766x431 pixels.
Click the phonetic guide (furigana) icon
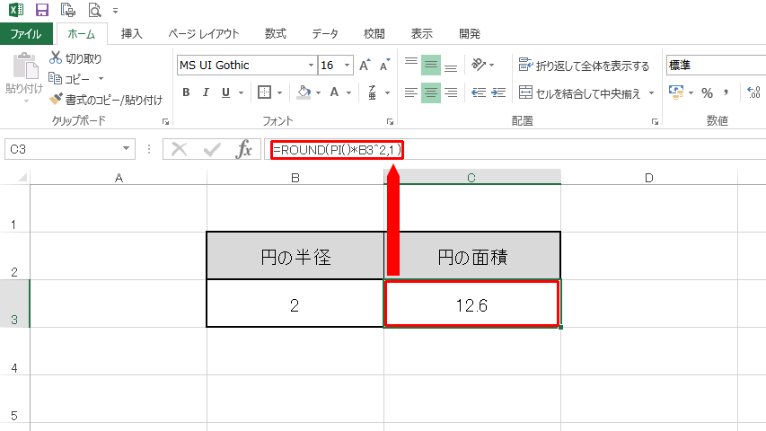(373, 92)
